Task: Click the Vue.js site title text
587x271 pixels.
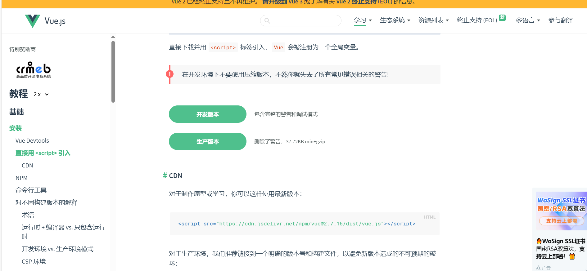Action: pyautogui.click(x=55, y=21)
